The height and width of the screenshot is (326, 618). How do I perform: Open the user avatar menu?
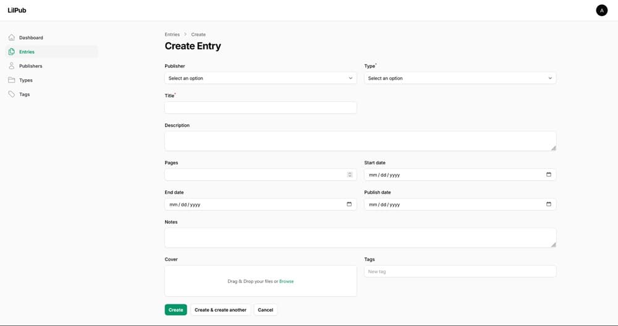[x=601, y=11]
